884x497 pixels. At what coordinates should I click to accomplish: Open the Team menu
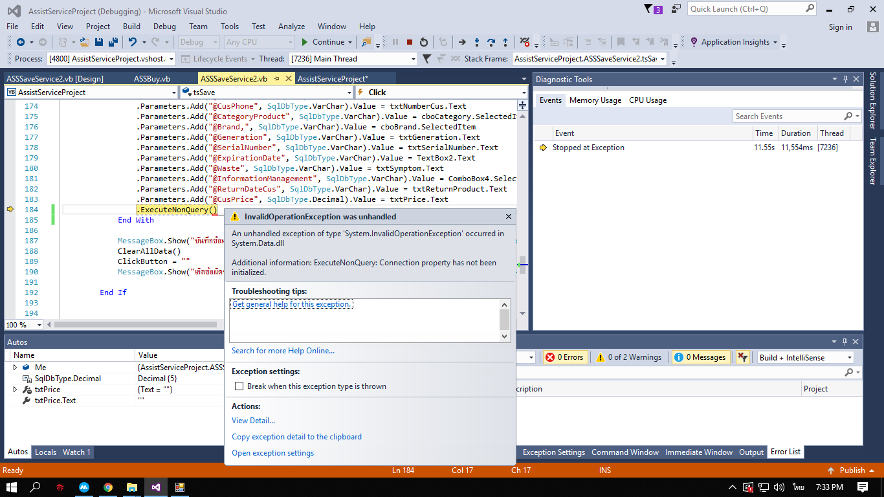click(198, 27)
